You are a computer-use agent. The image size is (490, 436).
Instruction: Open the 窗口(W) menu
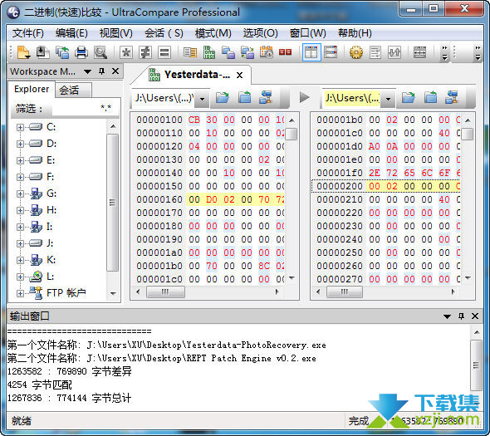click(308, 33)
